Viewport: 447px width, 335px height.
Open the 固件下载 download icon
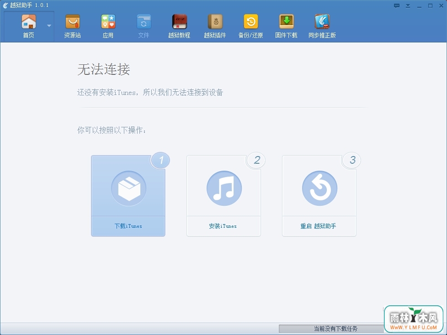pyautogui.click(x=286, y=22)
